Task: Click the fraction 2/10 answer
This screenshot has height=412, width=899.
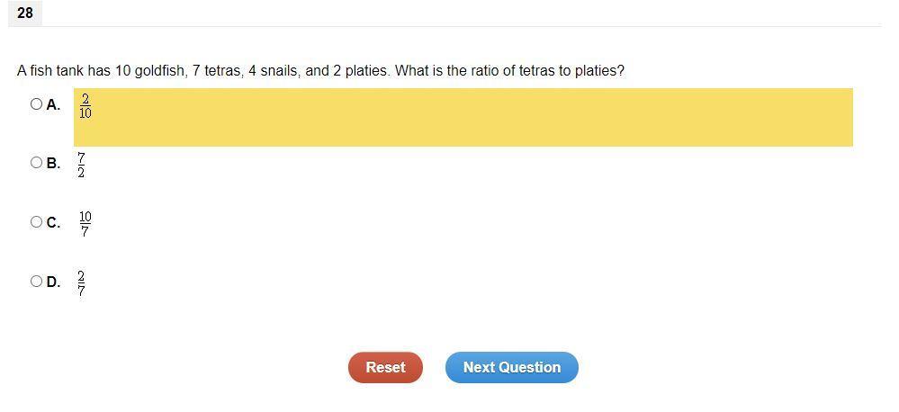Action: 85,106
